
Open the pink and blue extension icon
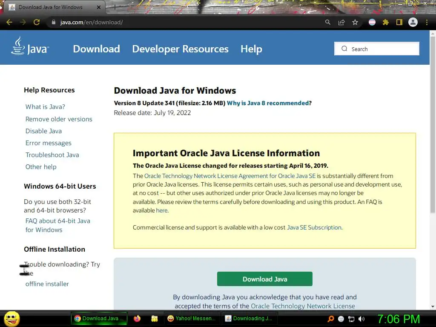tap(372, 22)
